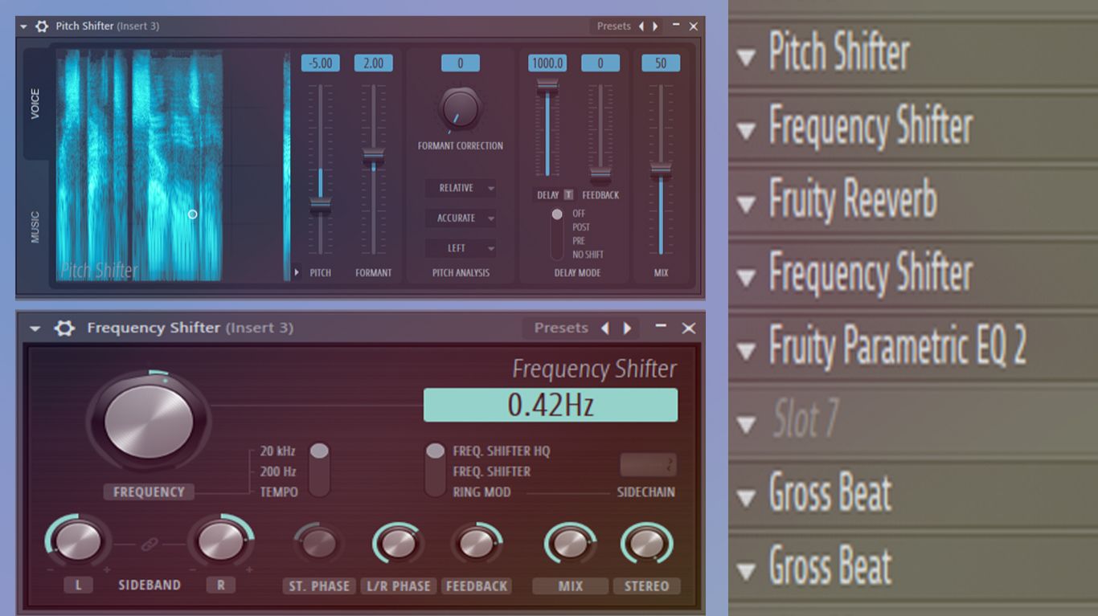Click the ST. PHASE knob
This screenshot has height=616, width=1098.
pos(319,544)
